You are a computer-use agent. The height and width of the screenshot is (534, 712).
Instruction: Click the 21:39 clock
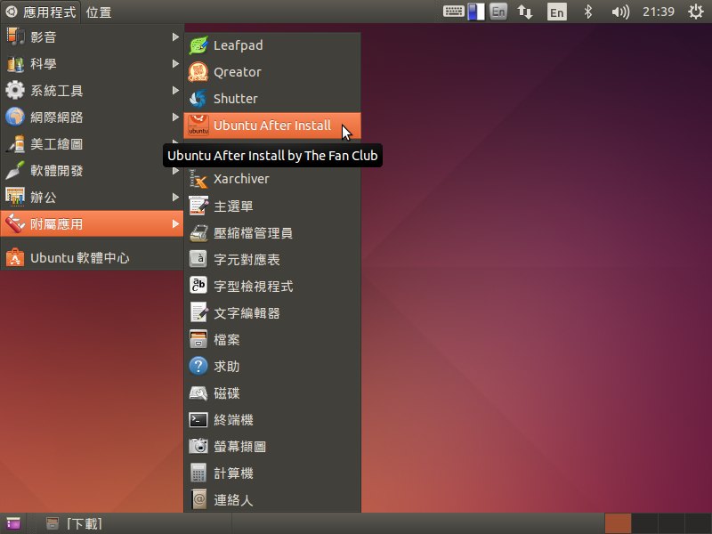pos(659,12)
